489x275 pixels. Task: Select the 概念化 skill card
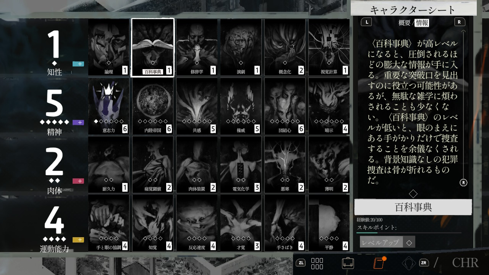click(x=285, y=47)
